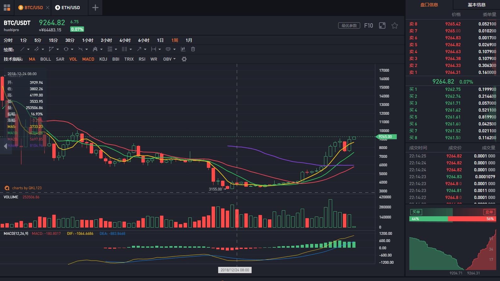Open indicator settings gear icon
Image resolution: width=500 pixels, height=281 pixels.
click(x=184, y=59)
